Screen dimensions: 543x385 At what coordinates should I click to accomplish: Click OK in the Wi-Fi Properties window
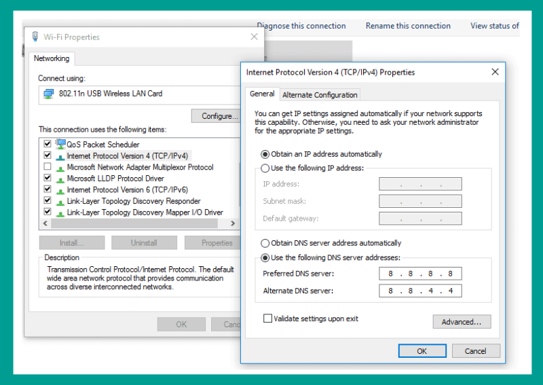click(x=181, y=325)
